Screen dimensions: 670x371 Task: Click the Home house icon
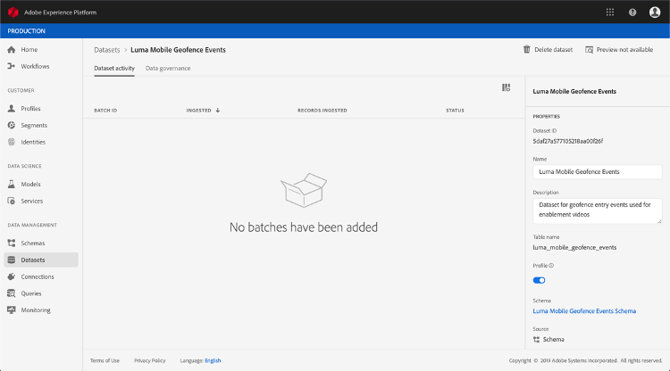point(12,49)
